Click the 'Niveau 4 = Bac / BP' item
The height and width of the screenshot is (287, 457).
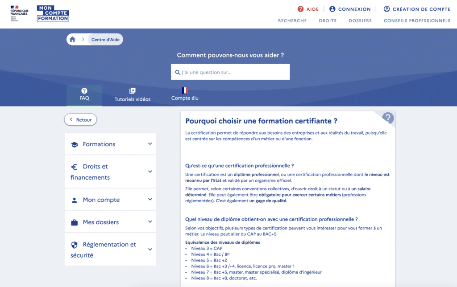click(x=211, y=254)
